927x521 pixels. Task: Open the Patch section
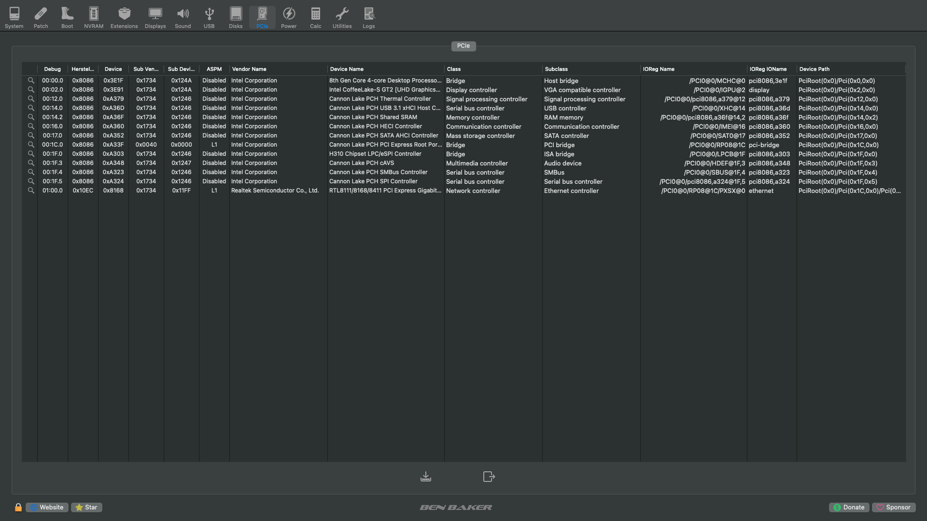click(x=41, y=18)
